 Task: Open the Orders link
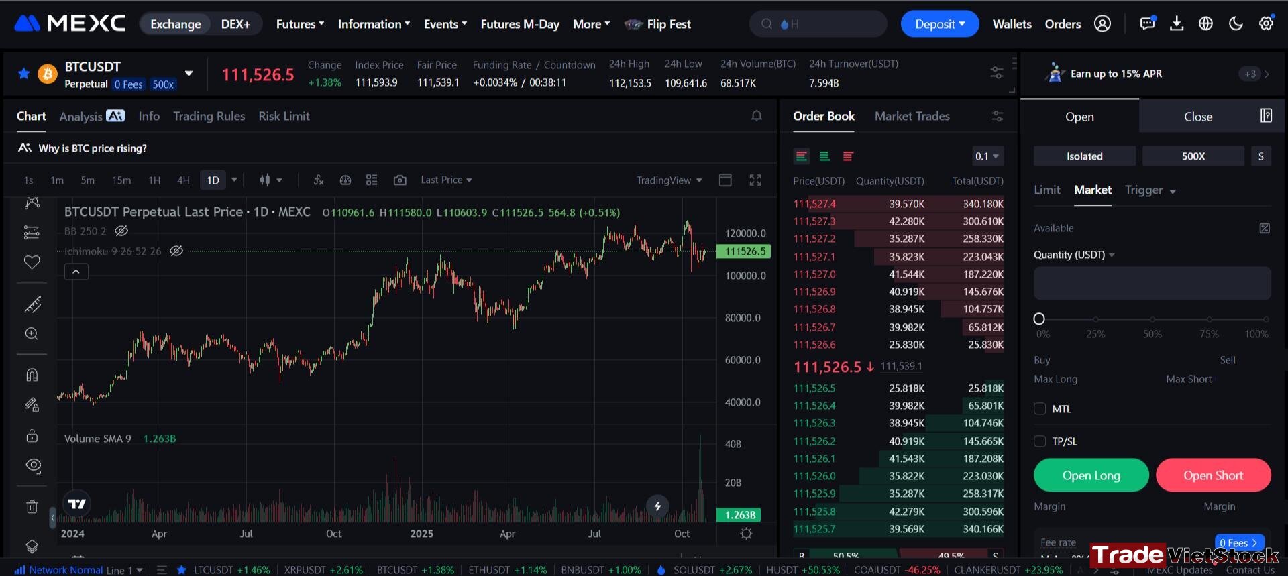1063,24
